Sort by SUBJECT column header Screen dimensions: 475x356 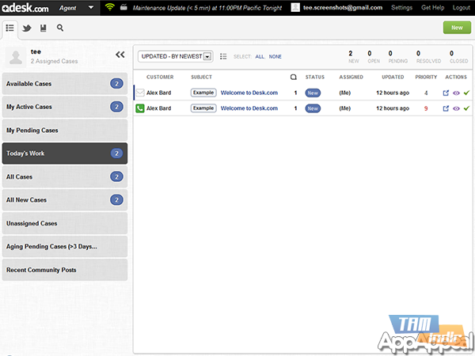click(201, 78)
